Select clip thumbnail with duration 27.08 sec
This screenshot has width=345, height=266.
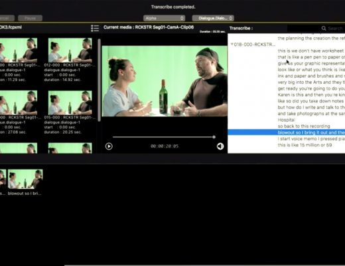click(x=19, y=102)
